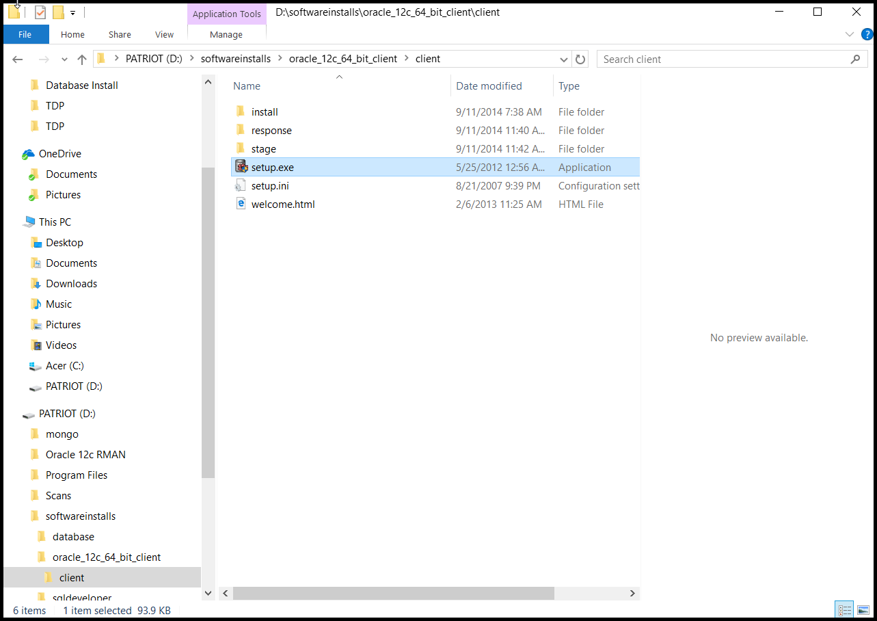Open the Help question mark icon
This screenshot has height=621, width=877.
tap(866, 34)
